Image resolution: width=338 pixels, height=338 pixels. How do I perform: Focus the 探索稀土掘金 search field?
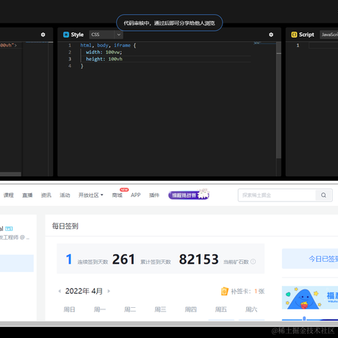coord(277,195)
